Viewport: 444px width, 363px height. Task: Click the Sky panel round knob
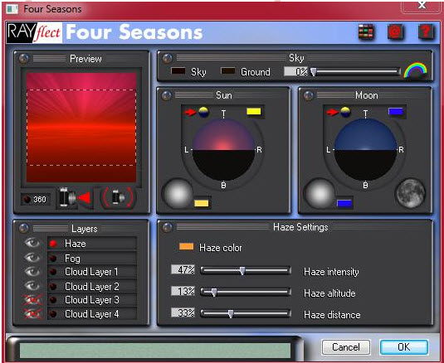168,59
